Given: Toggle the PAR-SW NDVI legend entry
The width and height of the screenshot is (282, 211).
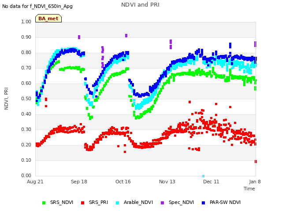Looking at the screenshot, I should pos(221,202).
